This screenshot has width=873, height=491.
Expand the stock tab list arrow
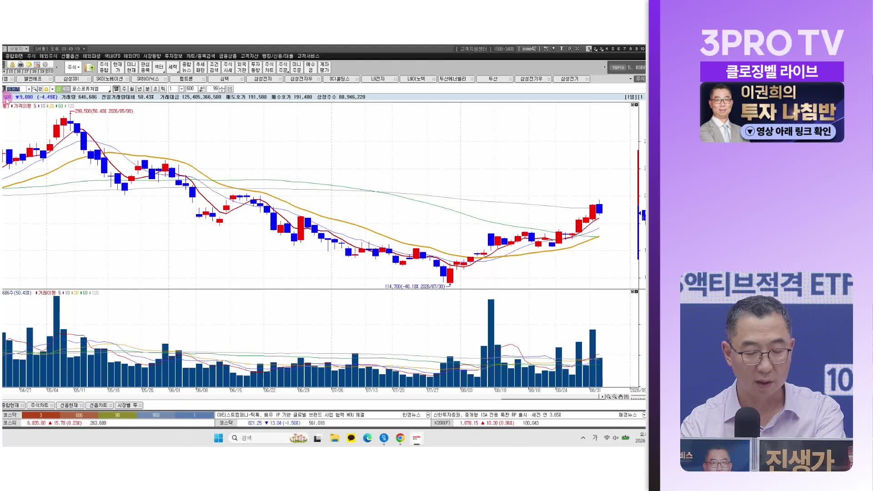coord(630,79)
